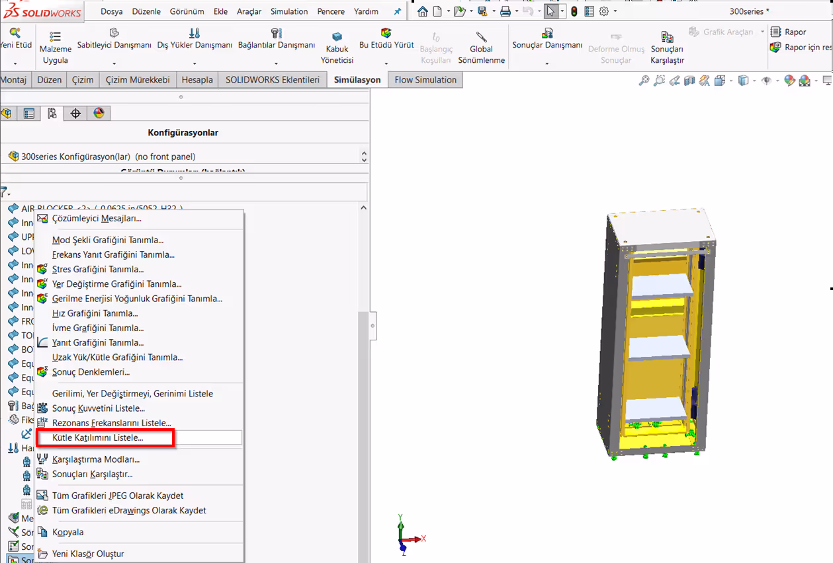833x563 pixels.
Task: Open the Görünüm menu
Action: click(x=187, y=11)
